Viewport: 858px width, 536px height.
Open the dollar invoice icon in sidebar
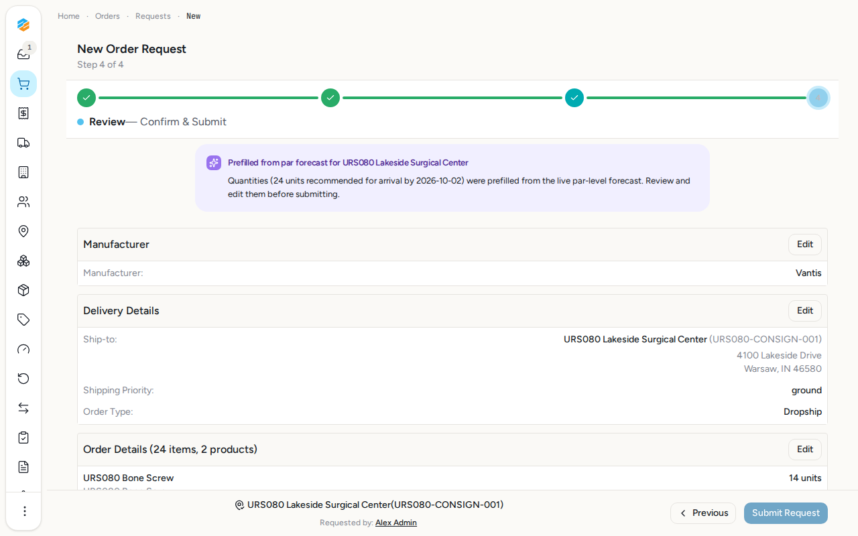23,113
